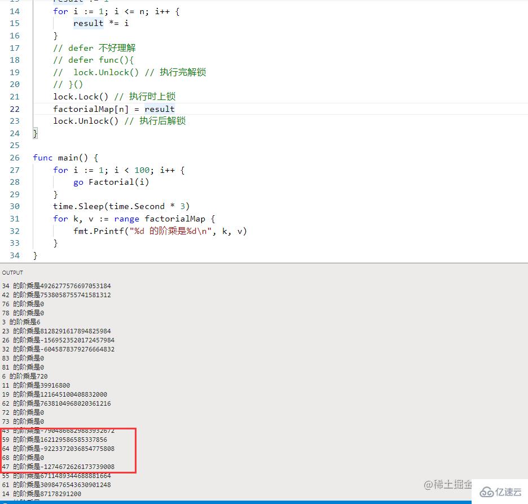
Task: Click output '19 的阶乘是121645100408832000'
Action: coord(55,394)
